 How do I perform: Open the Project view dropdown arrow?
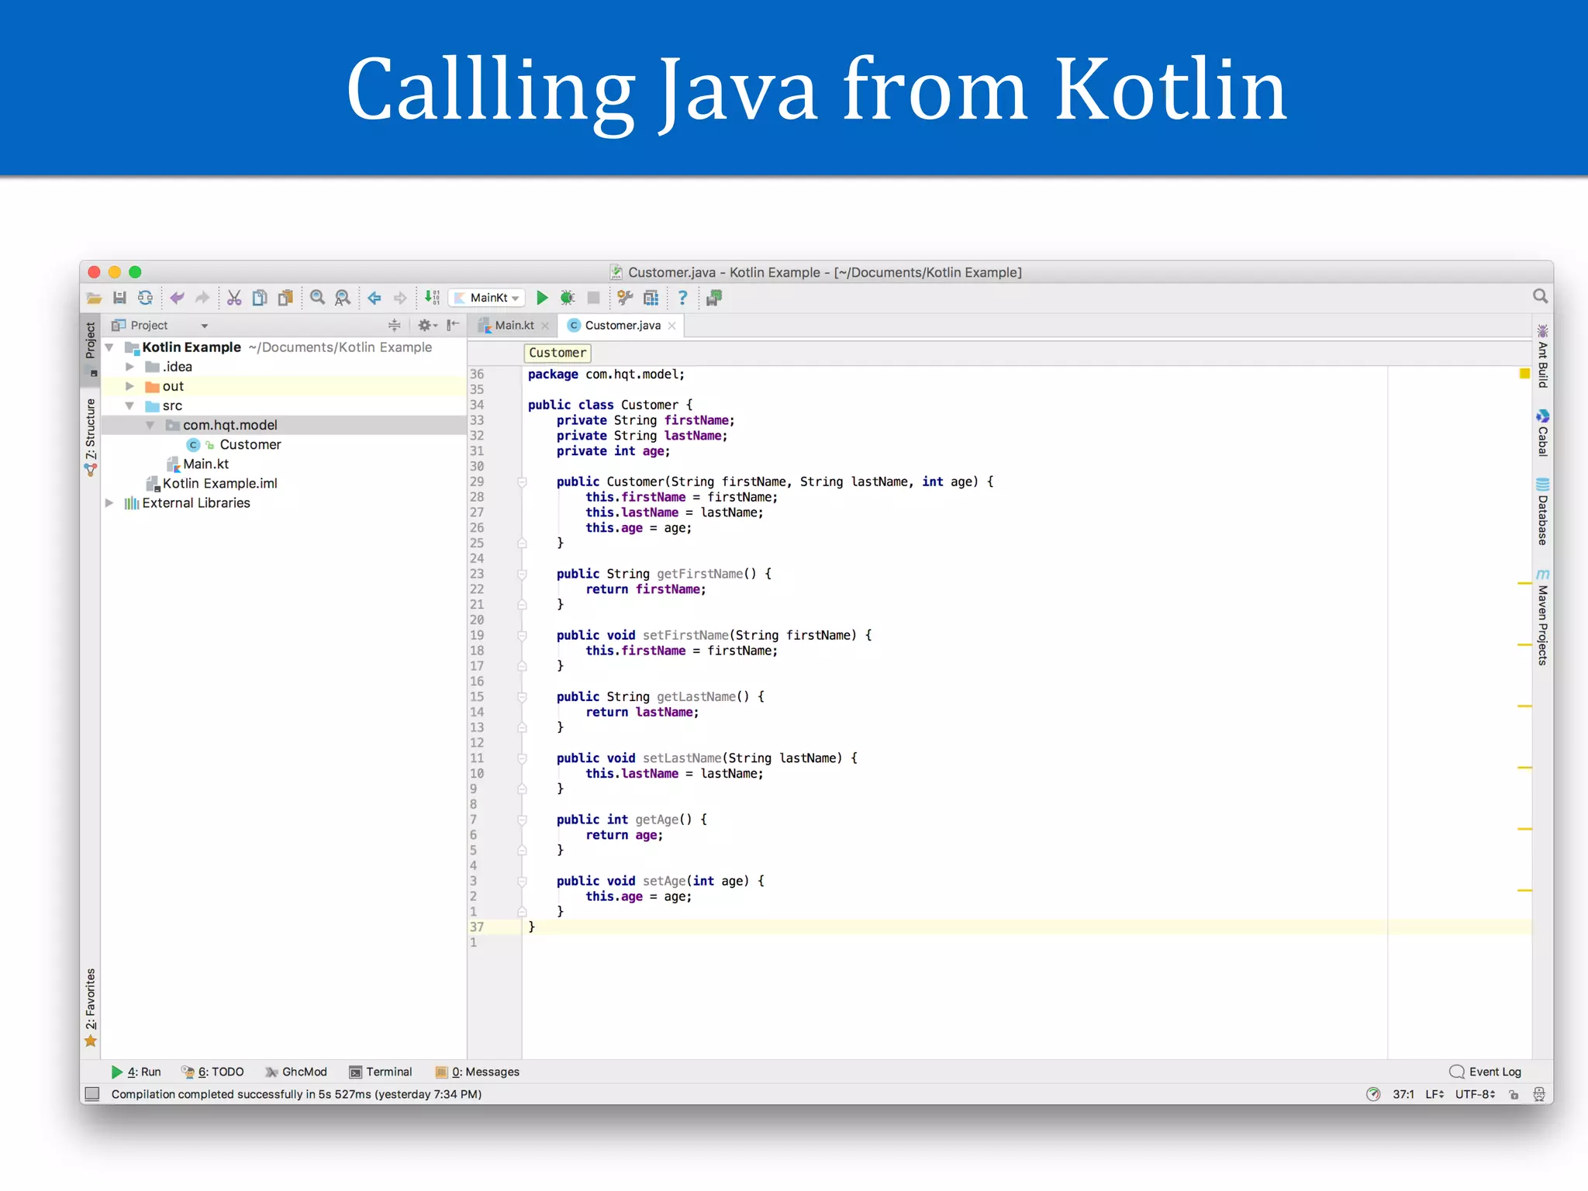point(205,326)
